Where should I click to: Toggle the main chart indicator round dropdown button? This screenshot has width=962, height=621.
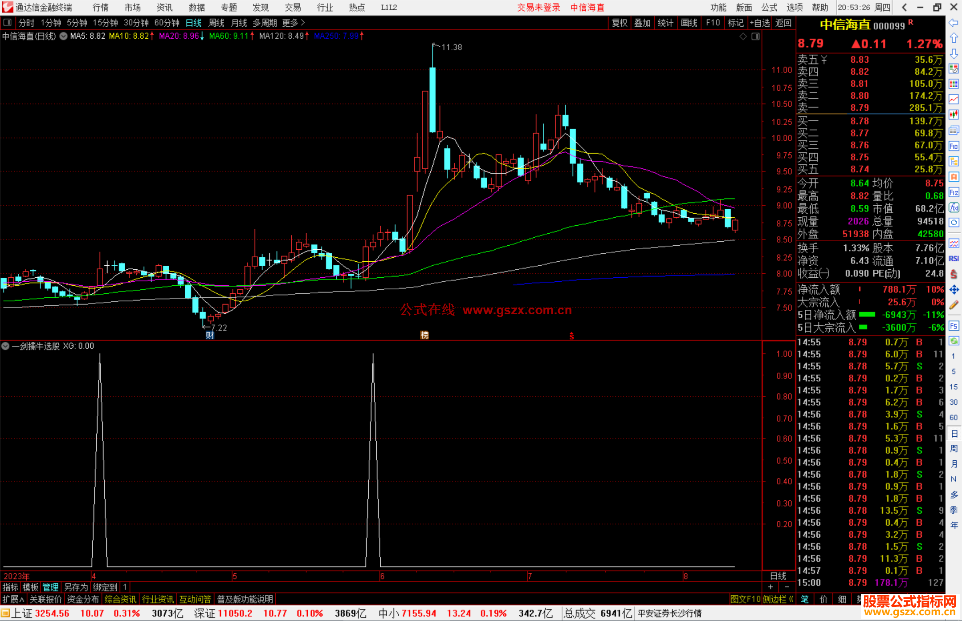(x=64, y=36)
